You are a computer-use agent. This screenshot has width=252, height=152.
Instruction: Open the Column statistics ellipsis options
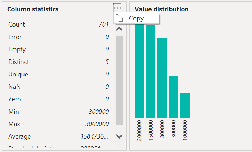point(118,8)
